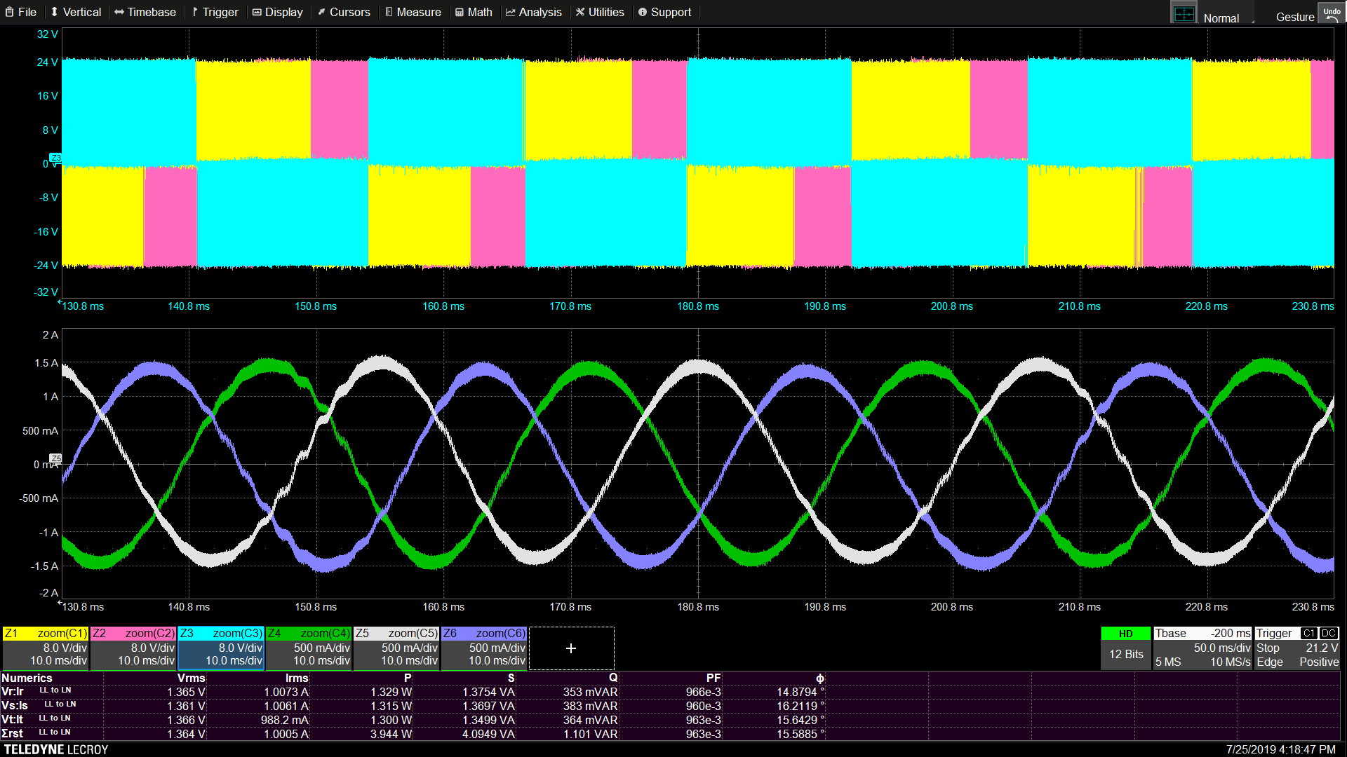Click the Σrst totals row in Numerics

[13, 734]
